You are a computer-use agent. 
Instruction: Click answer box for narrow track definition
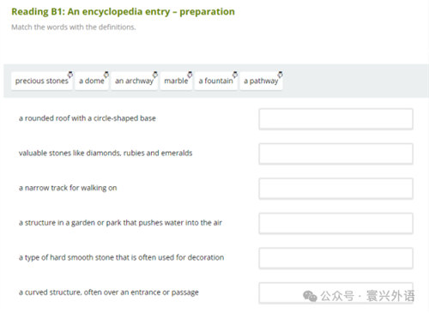335,189
